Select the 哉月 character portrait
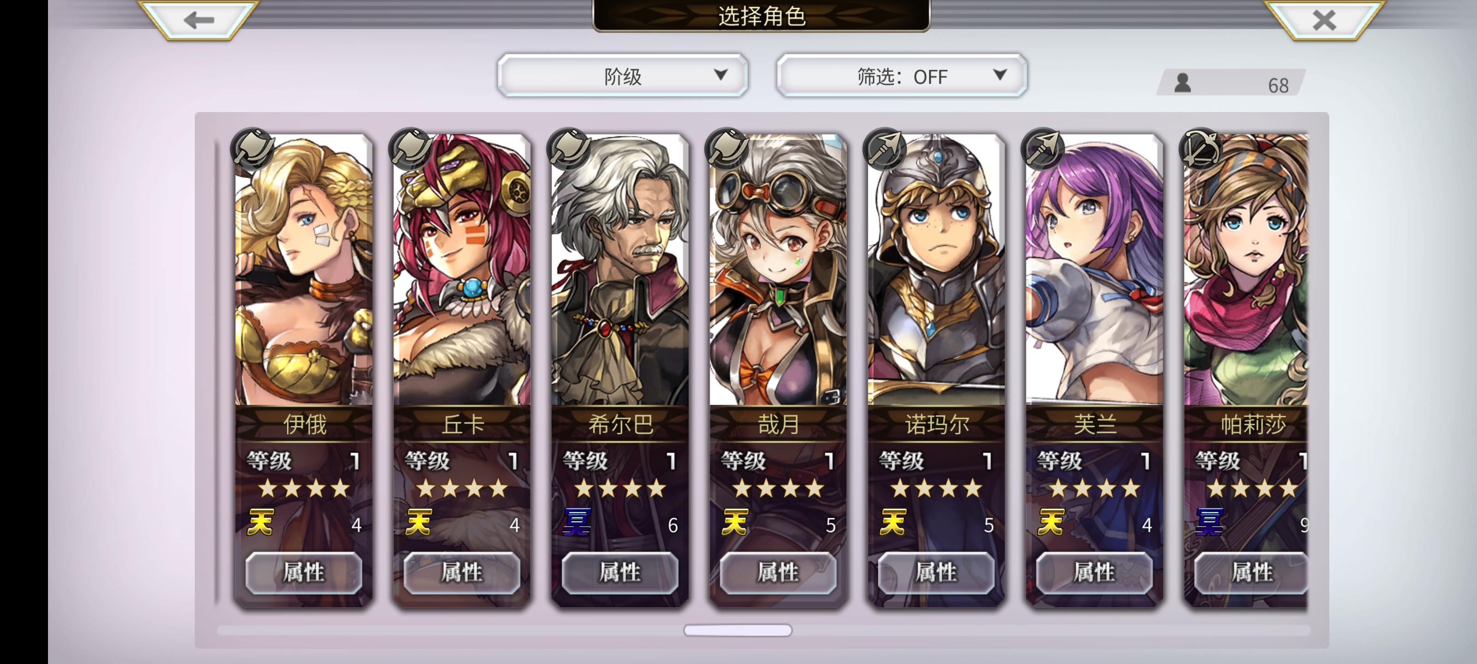Viewport: 1477px width, 664px height. click(778, 269)
